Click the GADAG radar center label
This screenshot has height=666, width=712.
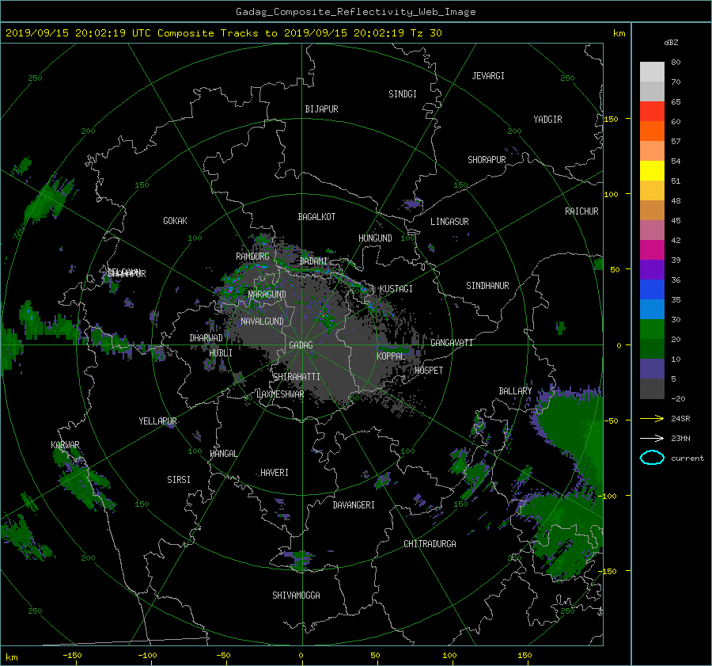click(x=301, y=345)
